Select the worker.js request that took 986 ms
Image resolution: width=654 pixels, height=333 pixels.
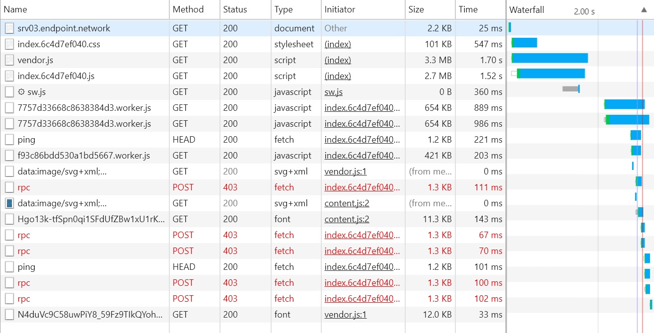84,124
